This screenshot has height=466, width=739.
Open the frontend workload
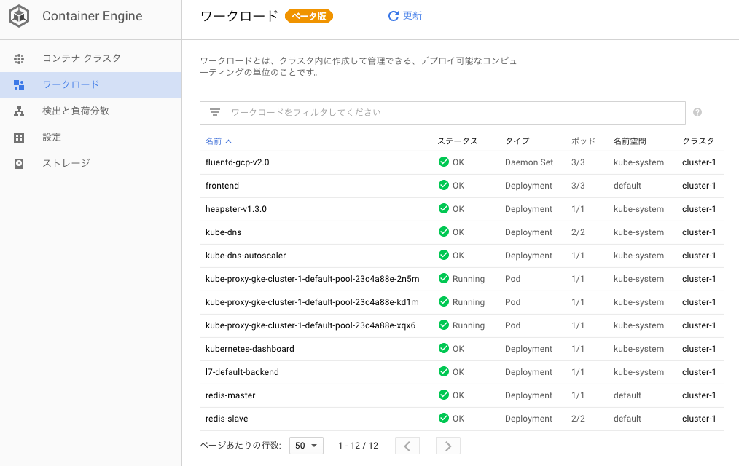pos(222,186)
